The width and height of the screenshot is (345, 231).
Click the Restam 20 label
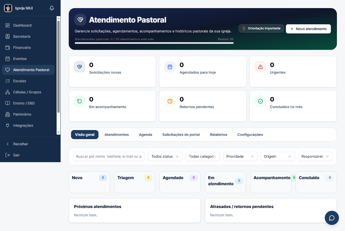coord(225,39)
